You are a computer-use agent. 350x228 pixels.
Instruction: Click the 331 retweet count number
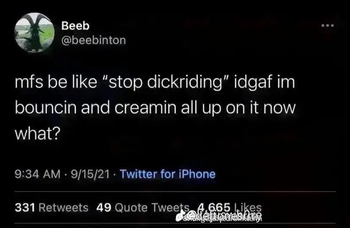click(x=25, y=208)
